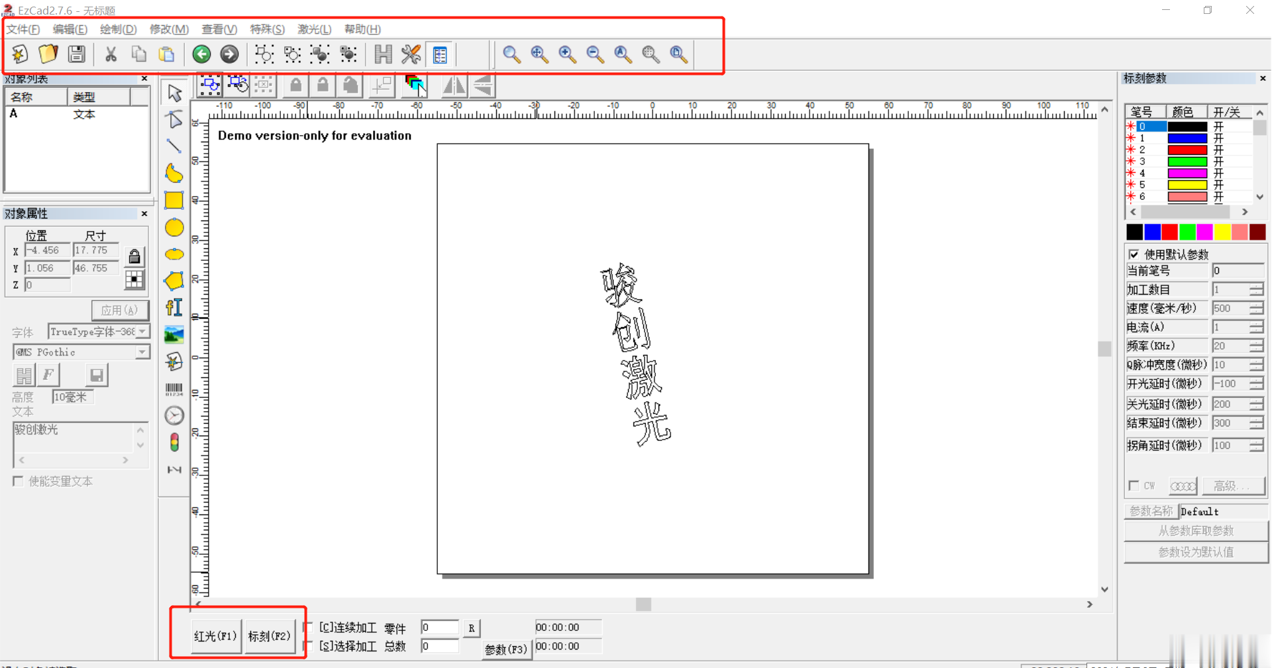
Task: Open the 编辑(E) menu
Action: coord(70,29)
